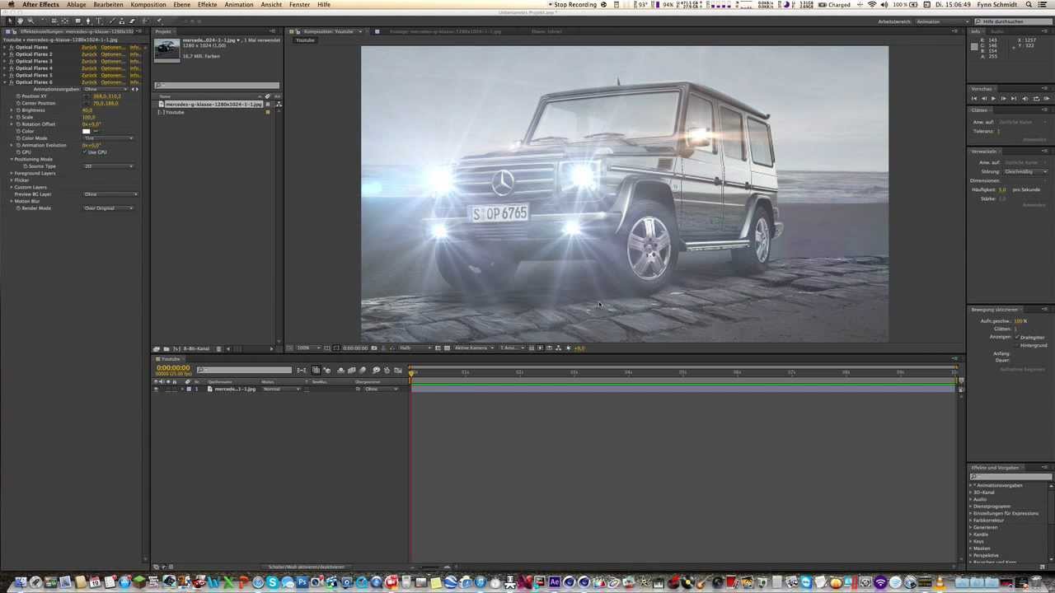The width and height of the screenshot is (1055, 593).
Task: Create a new folder in Project panel
Action: pos(166,348)
